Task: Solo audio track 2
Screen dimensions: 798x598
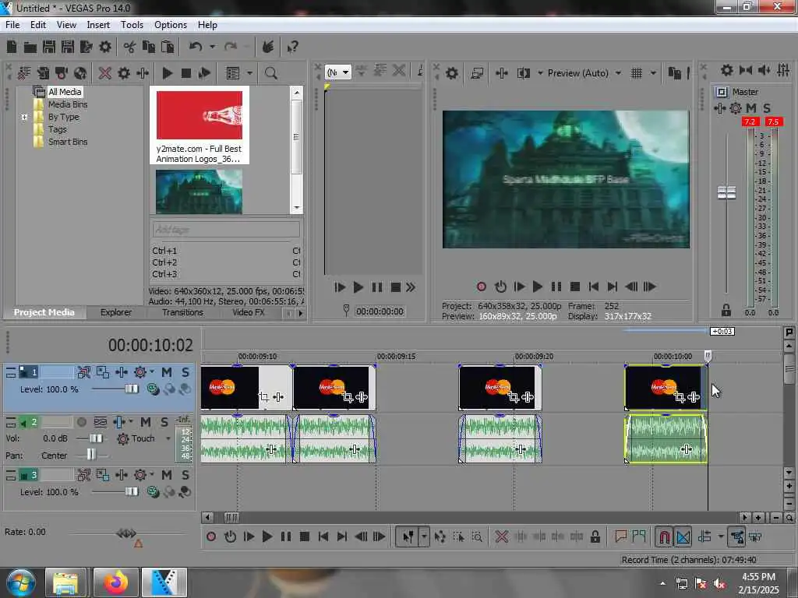Action: coord(164,422)
